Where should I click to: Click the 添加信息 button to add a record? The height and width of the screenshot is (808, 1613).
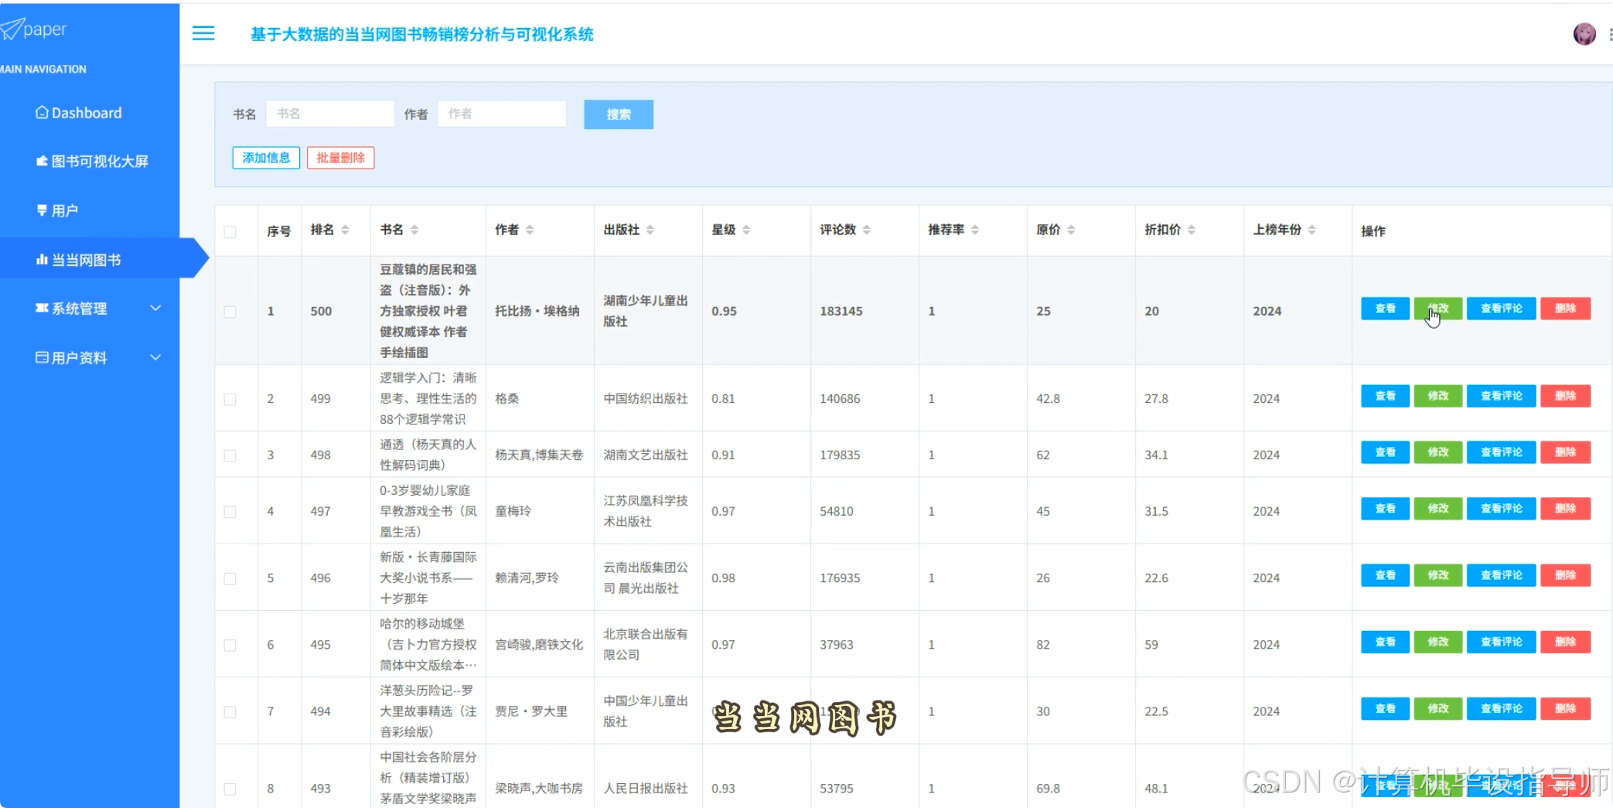(x=265, y=157)
